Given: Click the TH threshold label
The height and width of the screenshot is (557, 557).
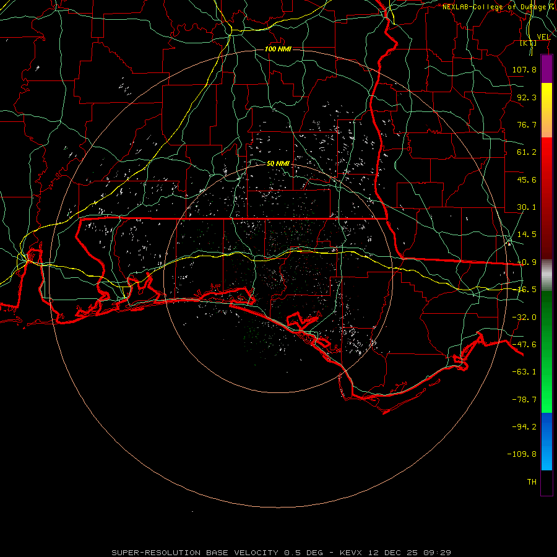Looking at the screenshot, I should pyautogui.click(x=532, y=482).
